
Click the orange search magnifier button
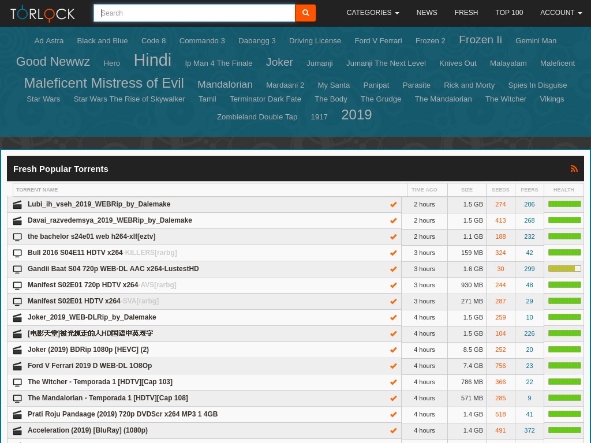click(305, 13)
